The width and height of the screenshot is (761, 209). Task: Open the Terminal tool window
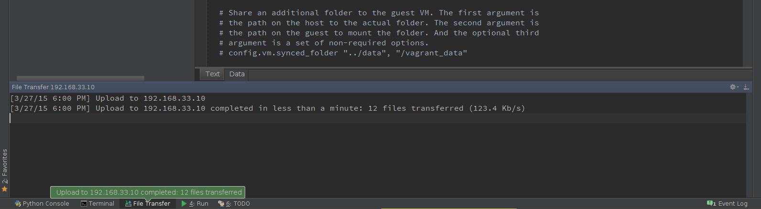pos(98,204)
